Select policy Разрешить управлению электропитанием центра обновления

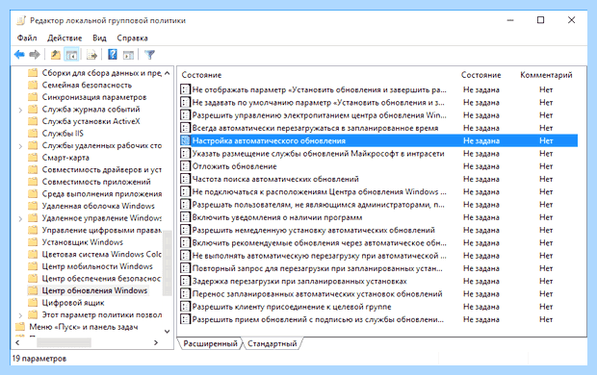(x=319, y=115)
